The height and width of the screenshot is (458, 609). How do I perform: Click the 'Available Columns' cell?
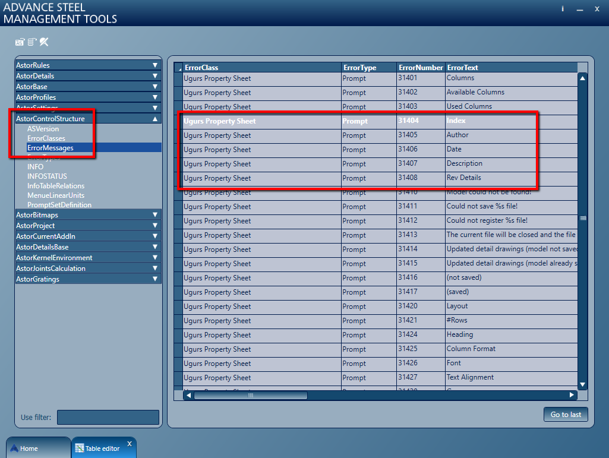(512, 93)
